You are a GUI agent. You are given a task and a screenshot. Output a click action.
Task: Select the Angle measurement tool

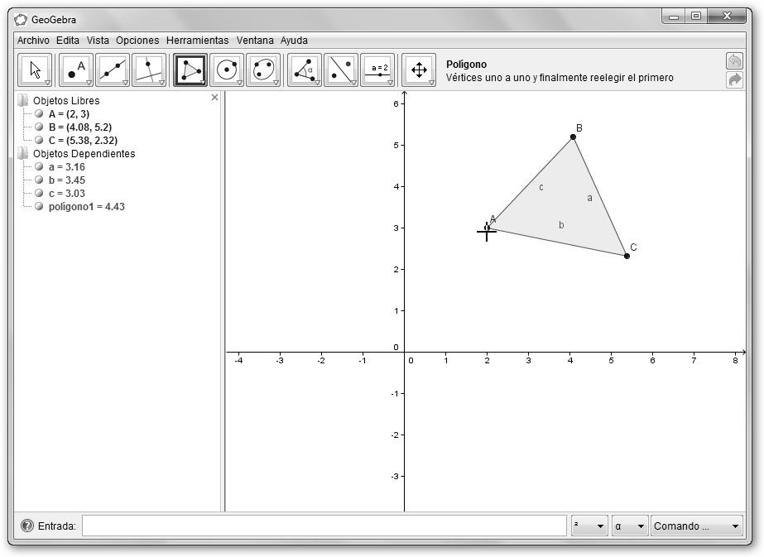pyautogui.click(x=305, y=70)
